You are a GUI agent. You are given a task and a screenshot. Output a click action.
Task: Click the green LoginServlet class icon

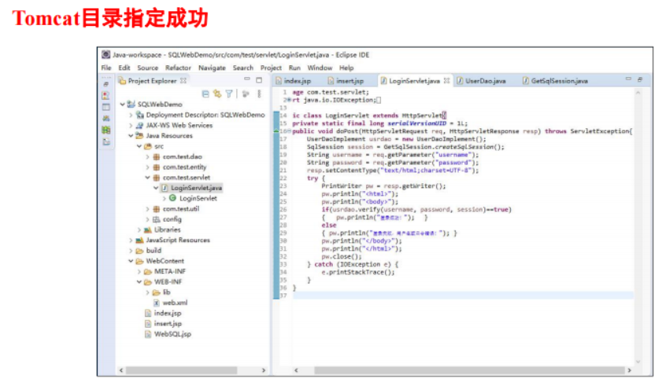(x=172, y=198)
